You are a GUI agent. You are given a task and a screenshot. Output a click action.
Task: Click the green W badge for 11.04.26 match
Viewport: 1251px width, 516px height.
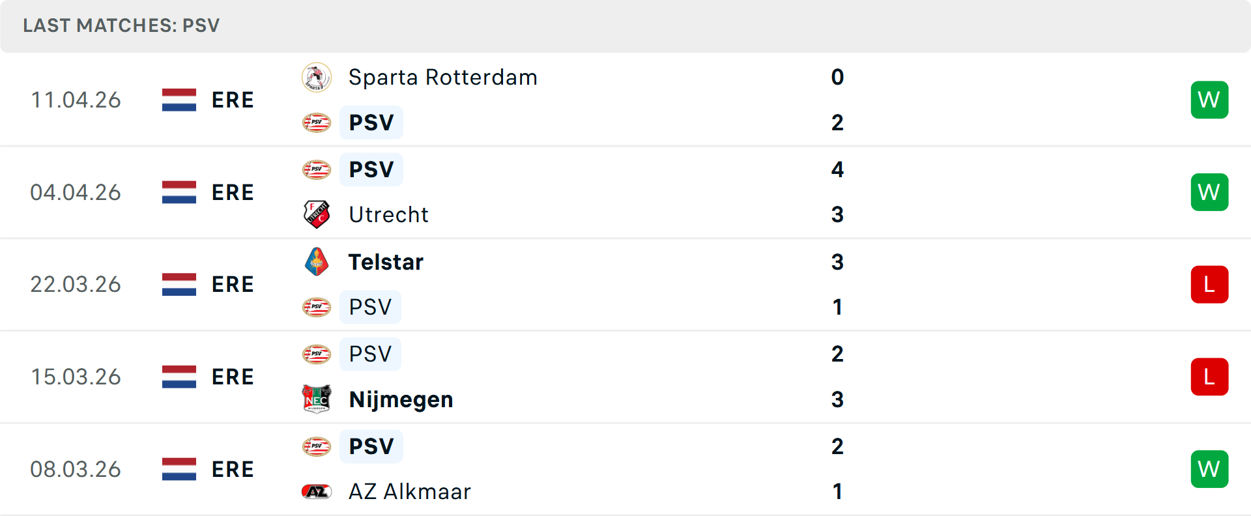point(1209,100)
